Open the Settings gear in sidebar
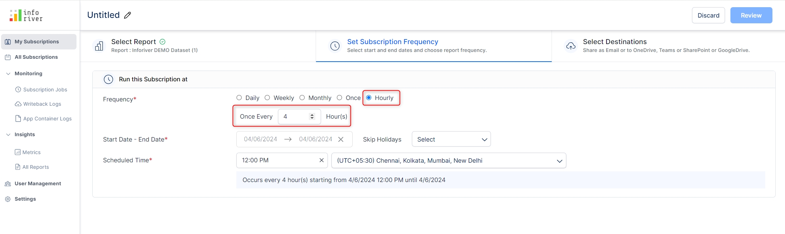 pyautogui.click(x=8, y=199)
